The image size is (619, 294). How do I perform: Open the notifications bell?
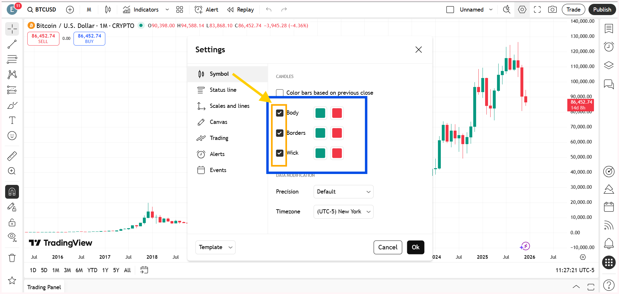point(608,244)
